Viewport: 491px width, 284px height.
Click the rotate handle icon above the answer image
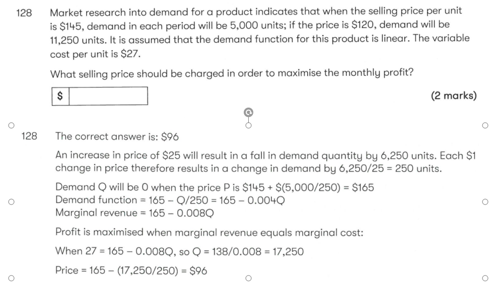248,112
